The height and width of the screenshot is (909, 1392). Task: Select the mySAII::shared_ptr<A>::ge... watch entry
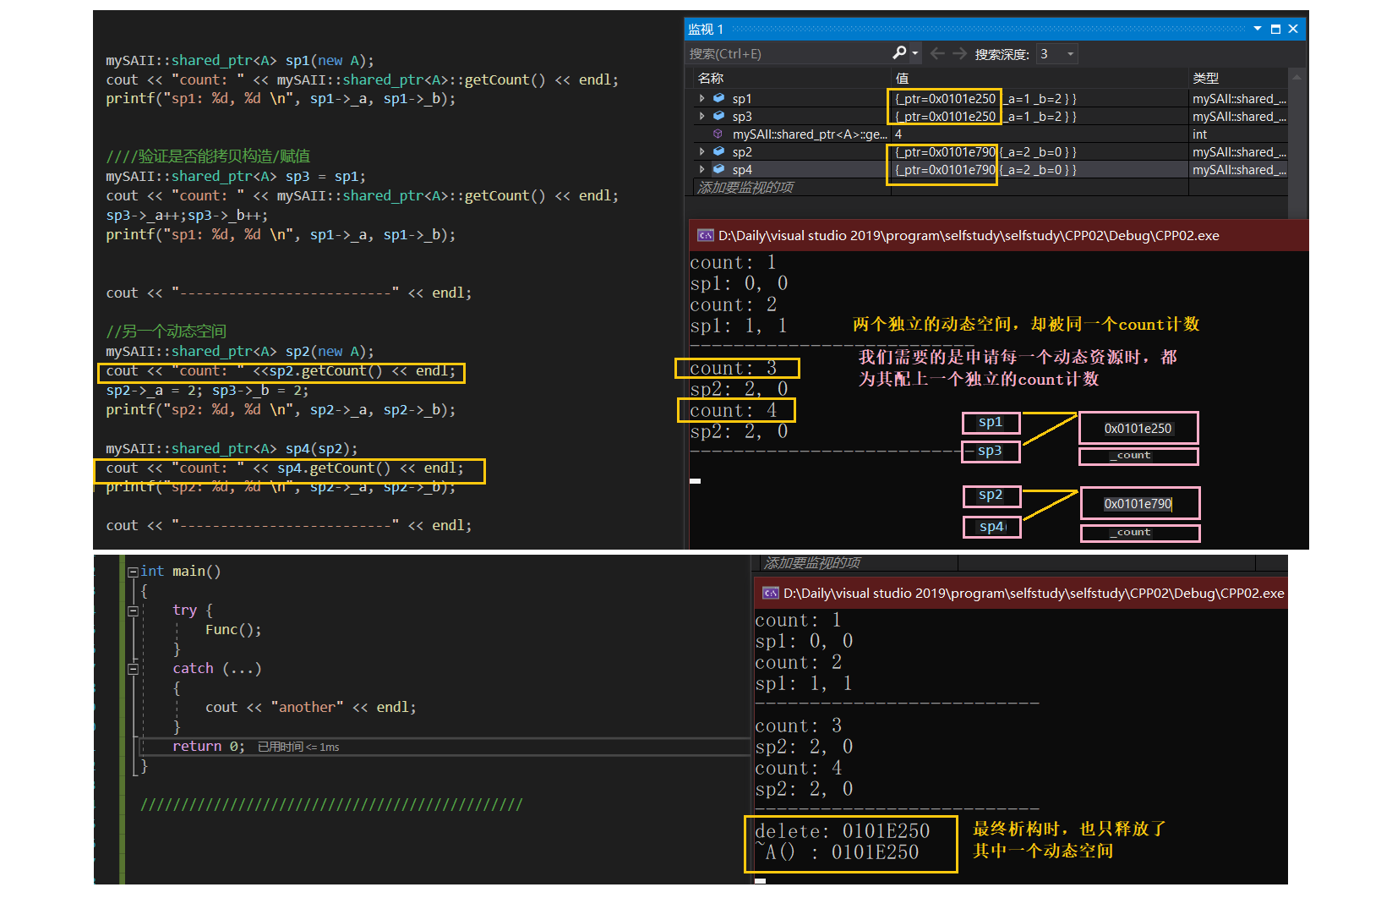coord(810,134)
